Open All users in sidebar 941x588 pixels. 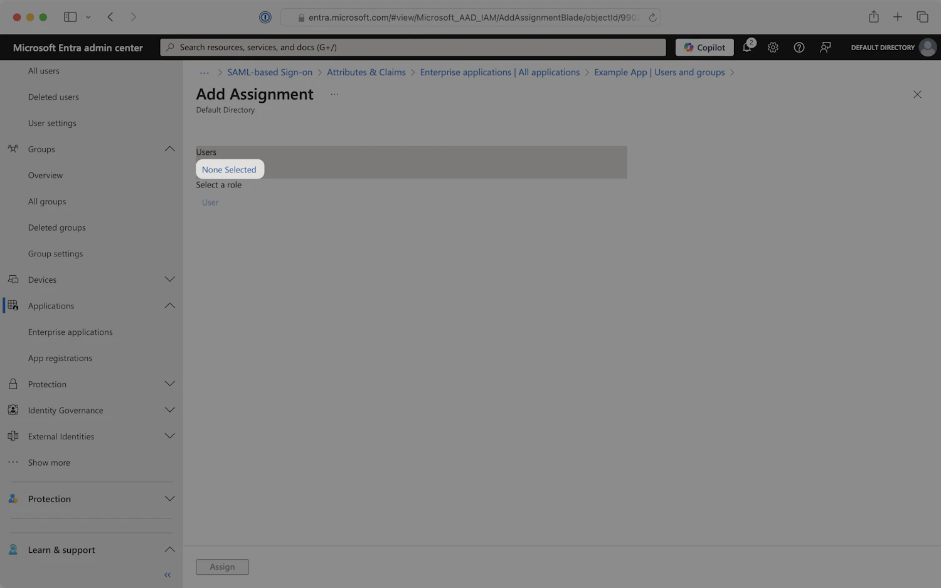(44, 71)
